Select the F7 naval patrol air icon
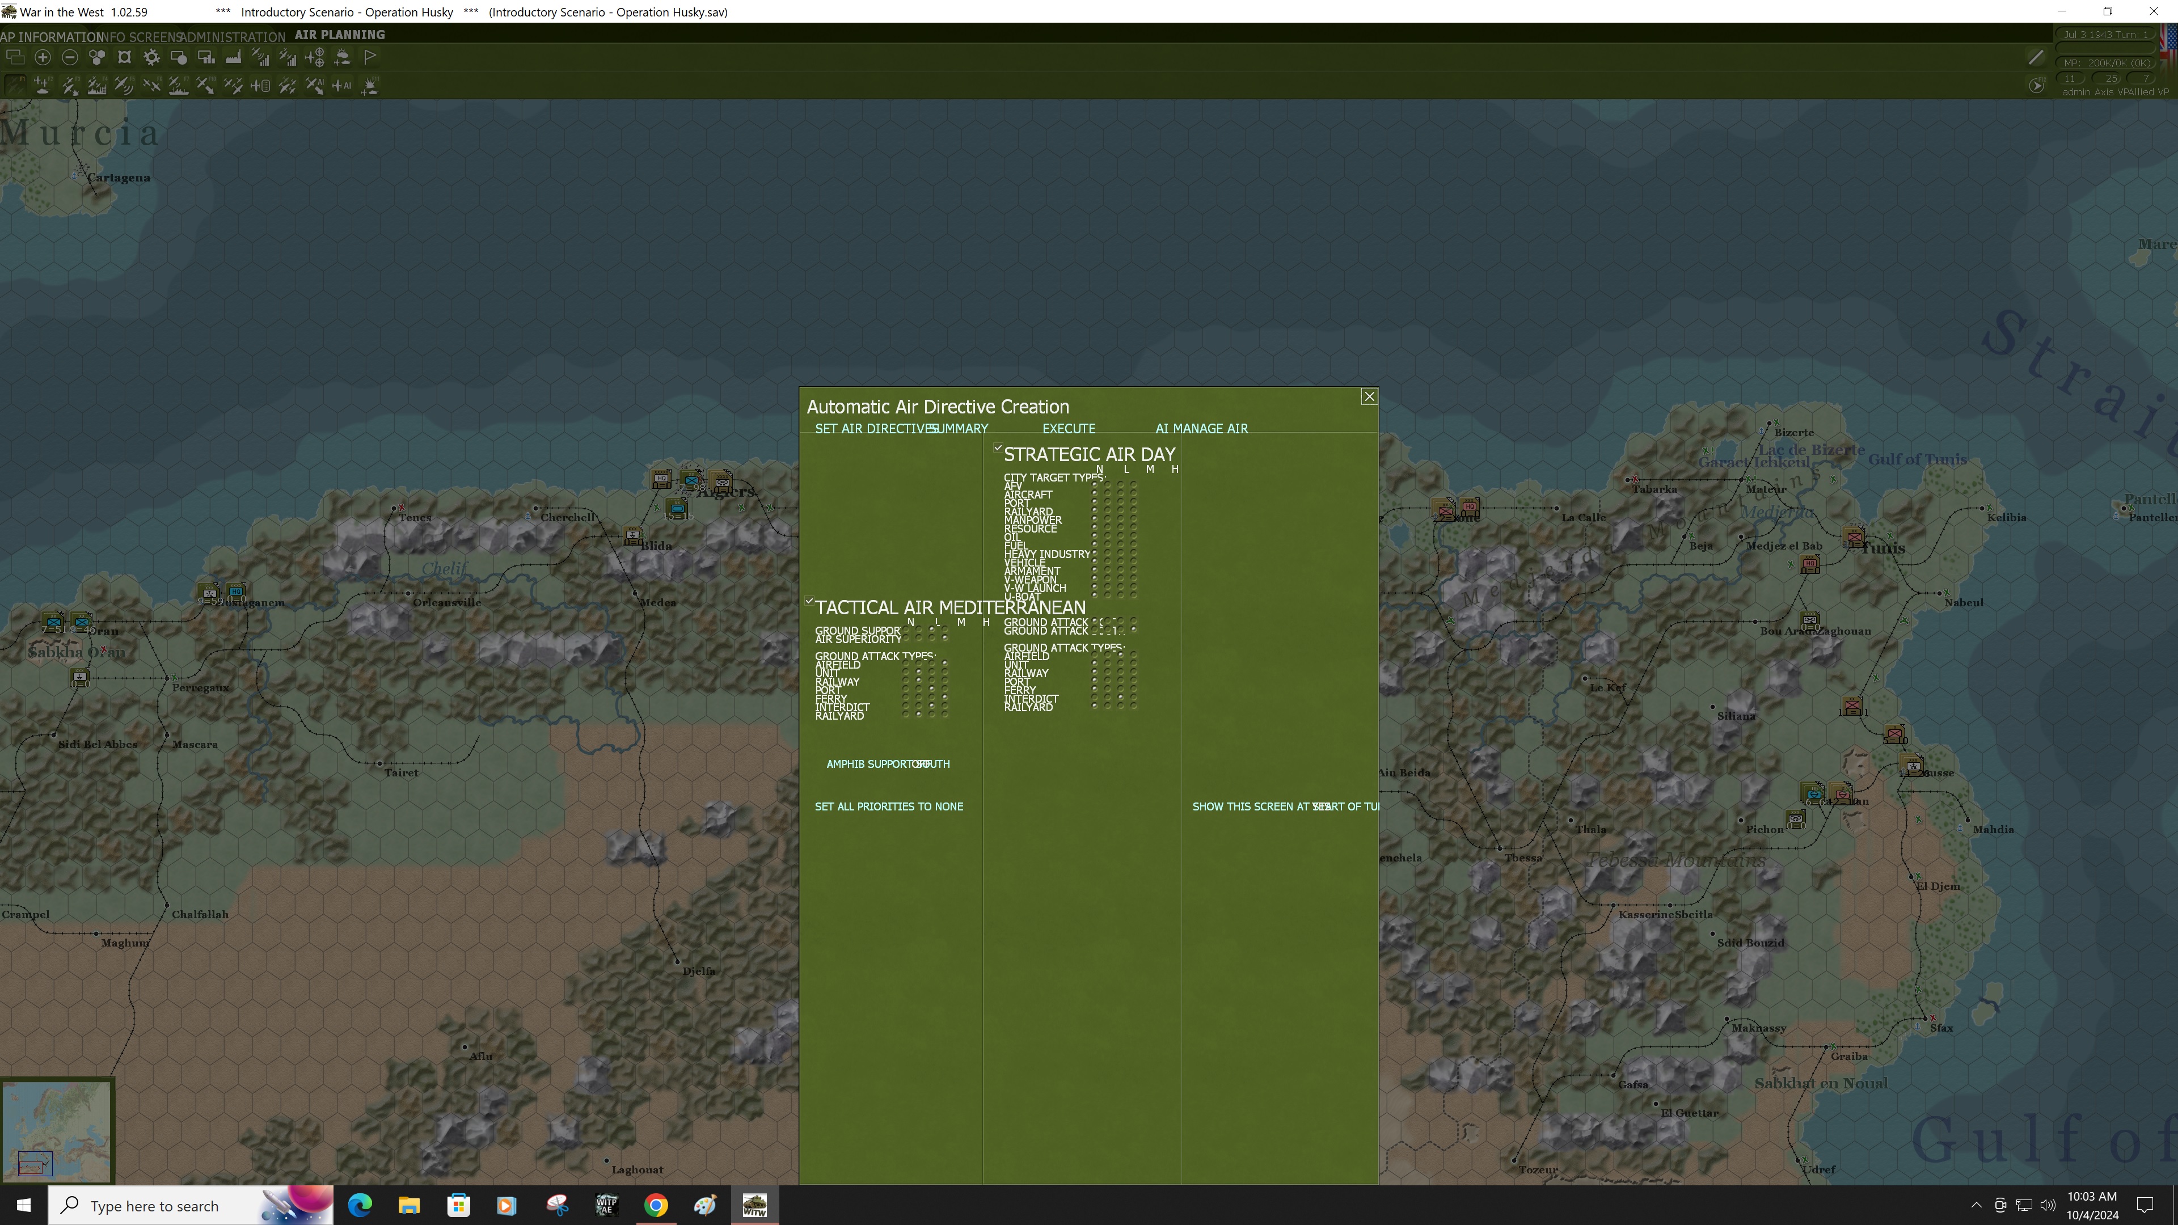This screenshot has height=1225, width=2178. tap(179, 86)
